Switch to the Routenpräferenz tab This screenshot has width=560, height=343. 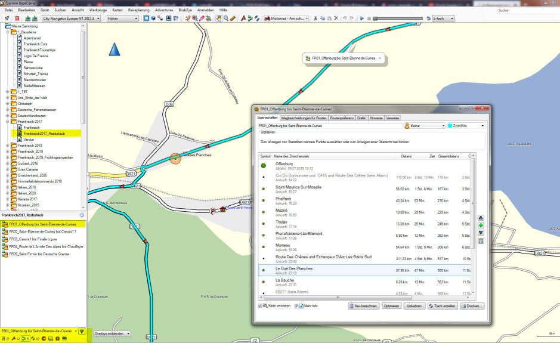[342, 118]
